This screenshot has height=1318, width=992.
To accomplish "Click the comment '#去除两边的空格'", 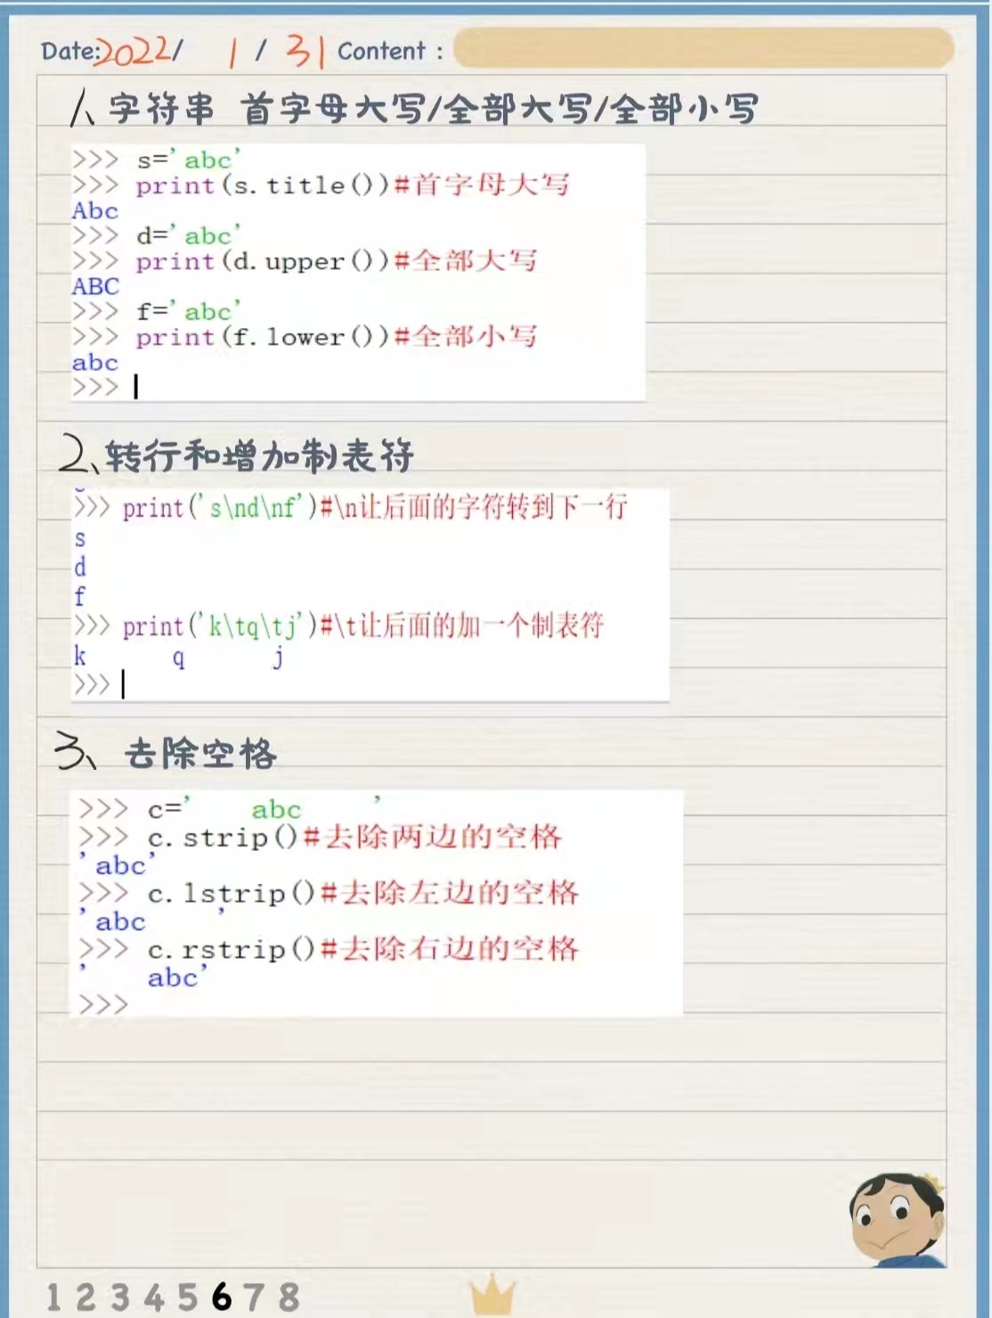I will (433, 837).
